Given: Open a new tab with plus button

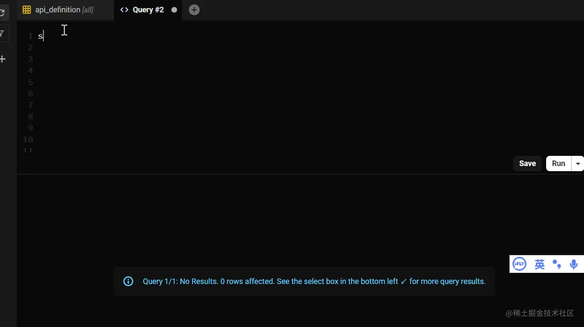Looking at the screenshot, I should (194, 10).
